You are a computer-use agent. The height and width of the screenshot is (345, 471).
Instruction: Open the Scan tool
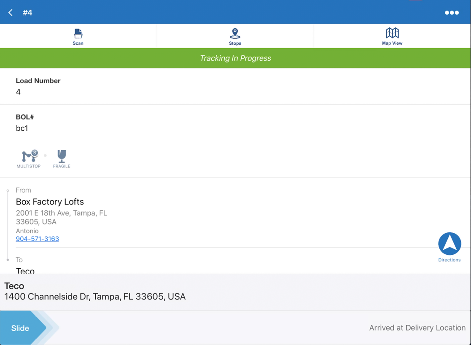coord(78,36)
